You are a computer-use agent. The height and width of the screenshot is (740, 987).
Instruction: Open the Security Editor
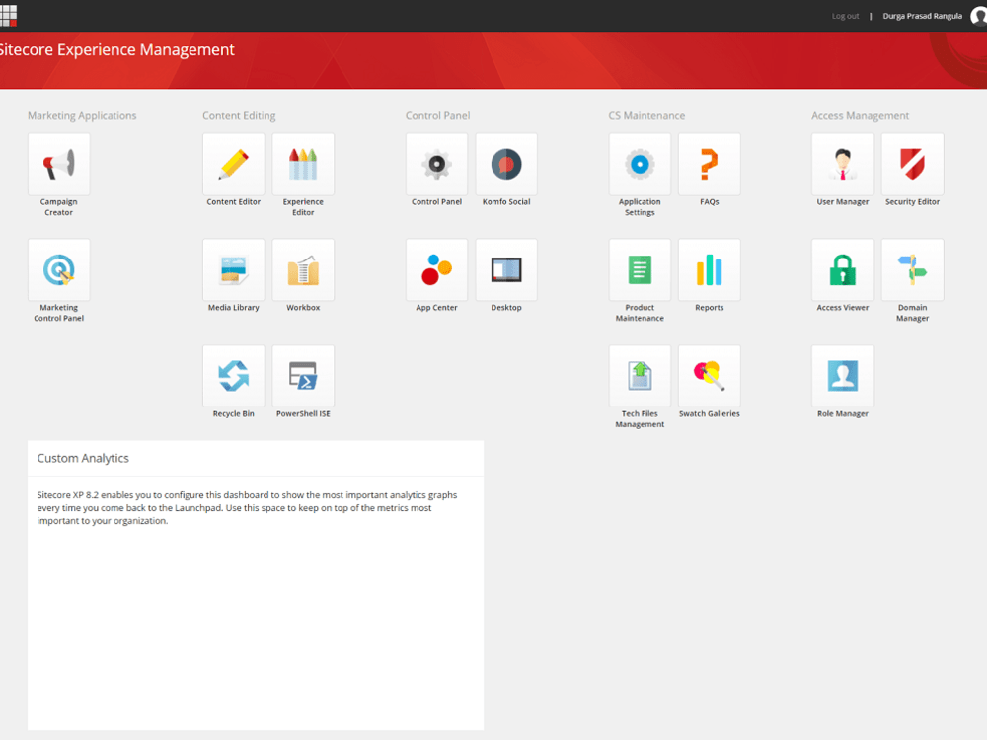(x=913, y=164)
